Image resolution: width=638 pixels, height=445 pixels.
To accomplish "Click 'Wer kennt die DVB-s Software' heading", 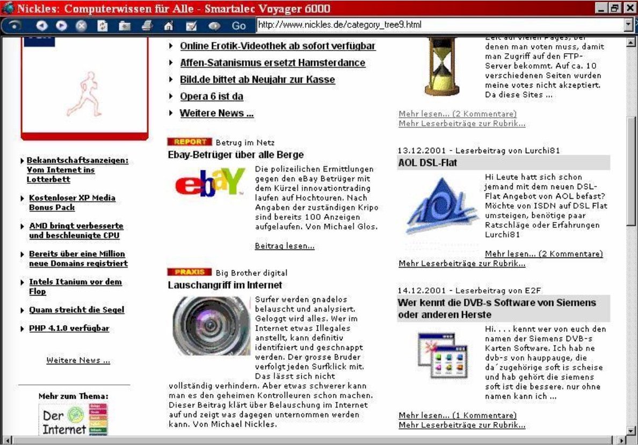I will point(497,308).
